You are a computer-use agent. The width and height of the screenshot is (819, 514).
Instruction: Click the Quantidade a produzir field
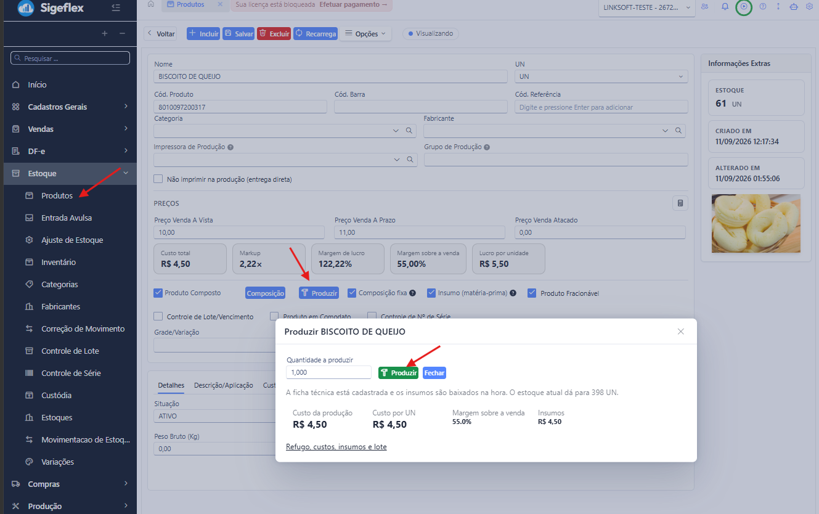328,372
